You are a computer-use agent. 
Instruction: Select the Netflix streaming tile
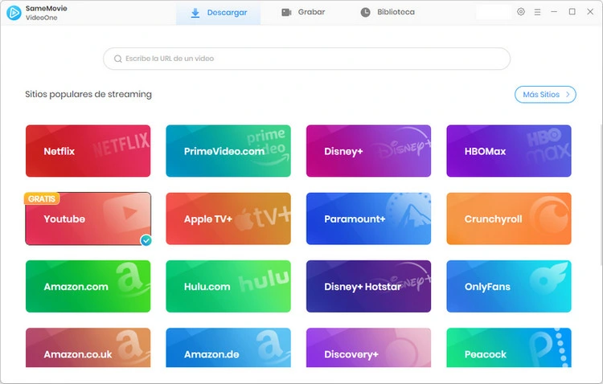click(x=88, y=151)
